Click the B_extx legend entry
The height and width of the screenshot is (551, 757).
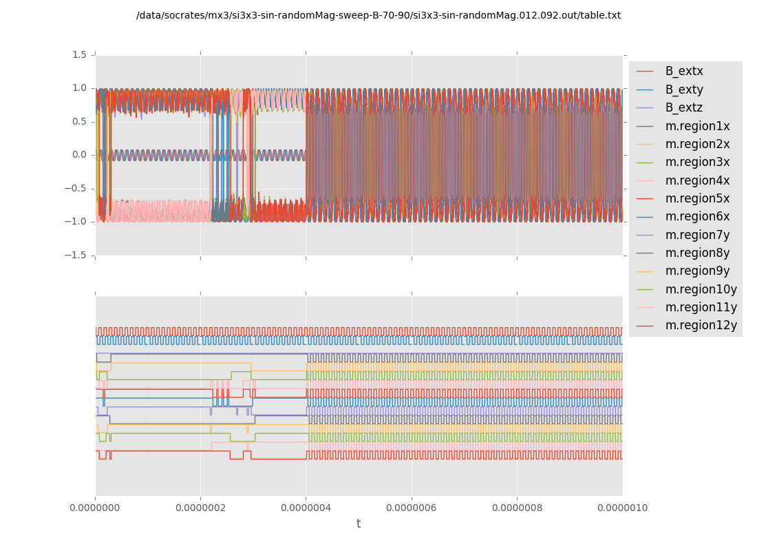pos(683,71)
